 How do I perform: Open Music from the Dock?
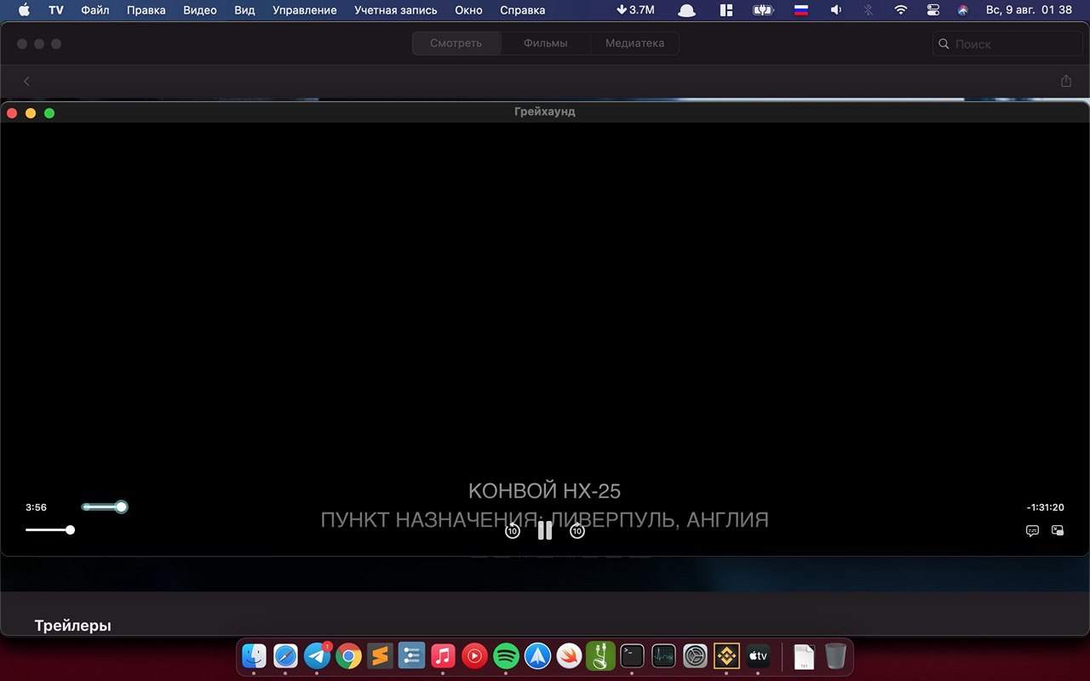pos(443,655)
